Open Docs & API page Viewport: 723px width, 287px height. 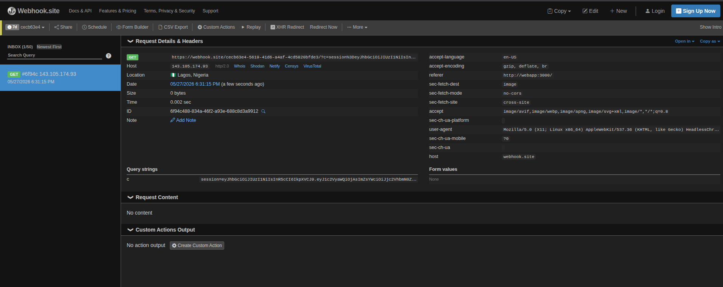pyautogui.click(x=80, y=11)
